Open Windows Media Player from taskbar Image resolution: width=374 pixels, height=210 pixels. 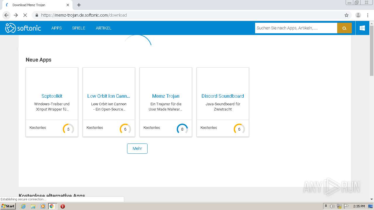tap(43, 206)
